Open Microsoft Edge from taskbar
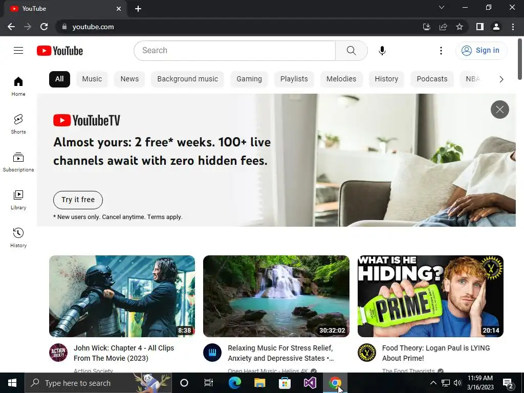Image resolution: width=524 pixels, height=393 pixels. point(234,383)
